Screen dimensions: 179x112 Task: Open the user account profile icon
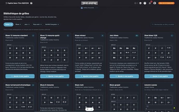pyautogui.click(x=155, y=3)
